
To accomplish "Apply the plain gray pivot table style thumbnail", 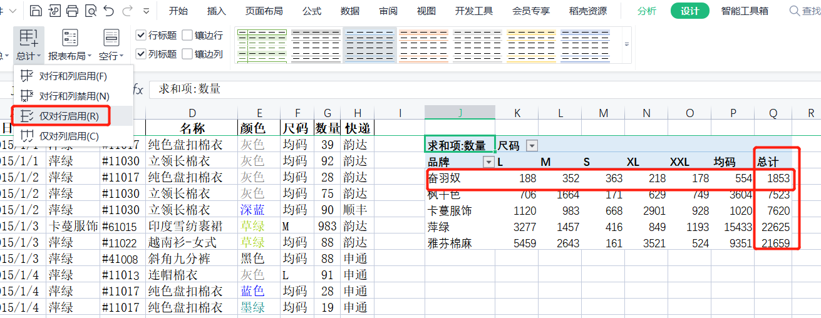I will (478, 46).
